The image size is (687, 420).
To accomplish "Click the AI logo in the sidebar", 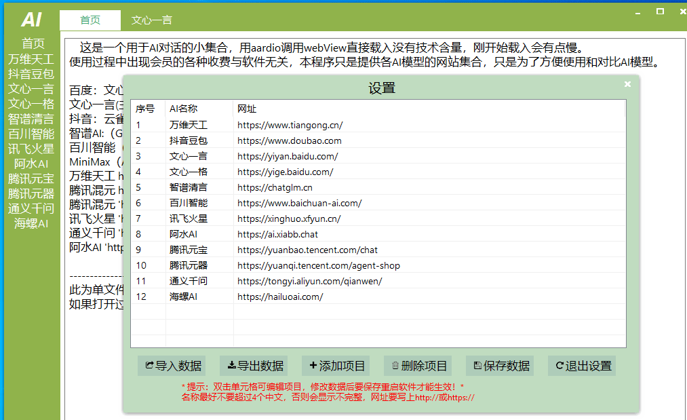I will 32,20.
